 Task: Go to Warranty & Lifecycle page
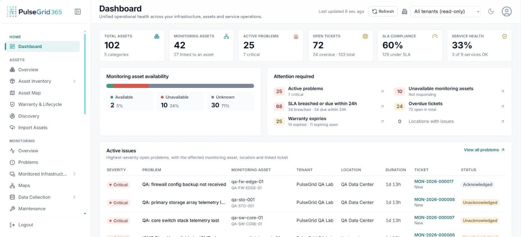click(42, 104)
